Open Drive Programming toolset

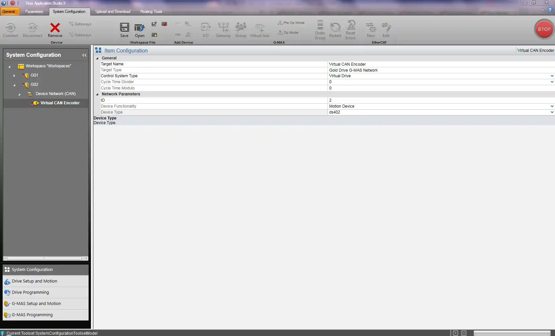tap(46, 292)
